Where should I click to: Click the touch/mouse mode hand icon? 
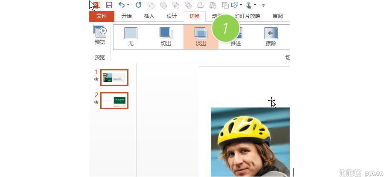point(248,5)
